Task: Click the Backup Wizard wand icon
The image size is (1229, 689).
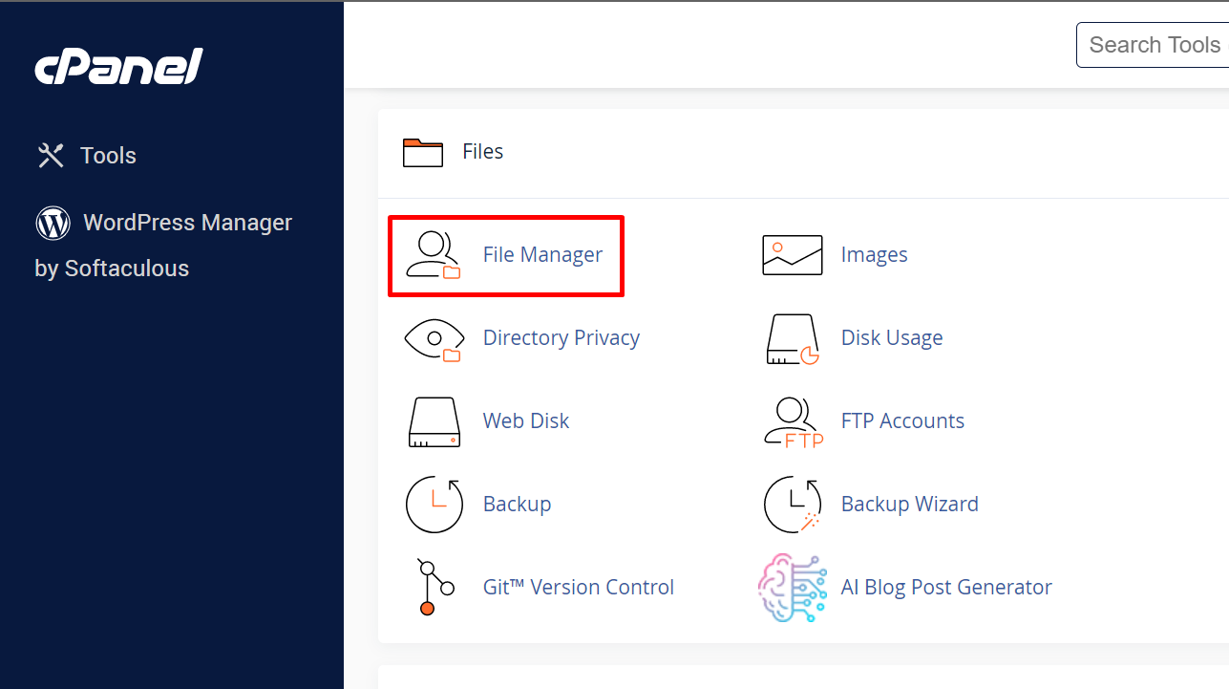Action: click(794, 505)
